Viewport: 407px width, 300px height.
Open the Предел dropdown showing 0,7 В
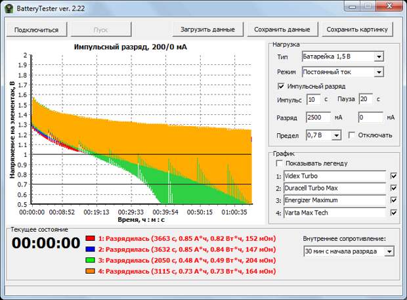coord(324,135)
